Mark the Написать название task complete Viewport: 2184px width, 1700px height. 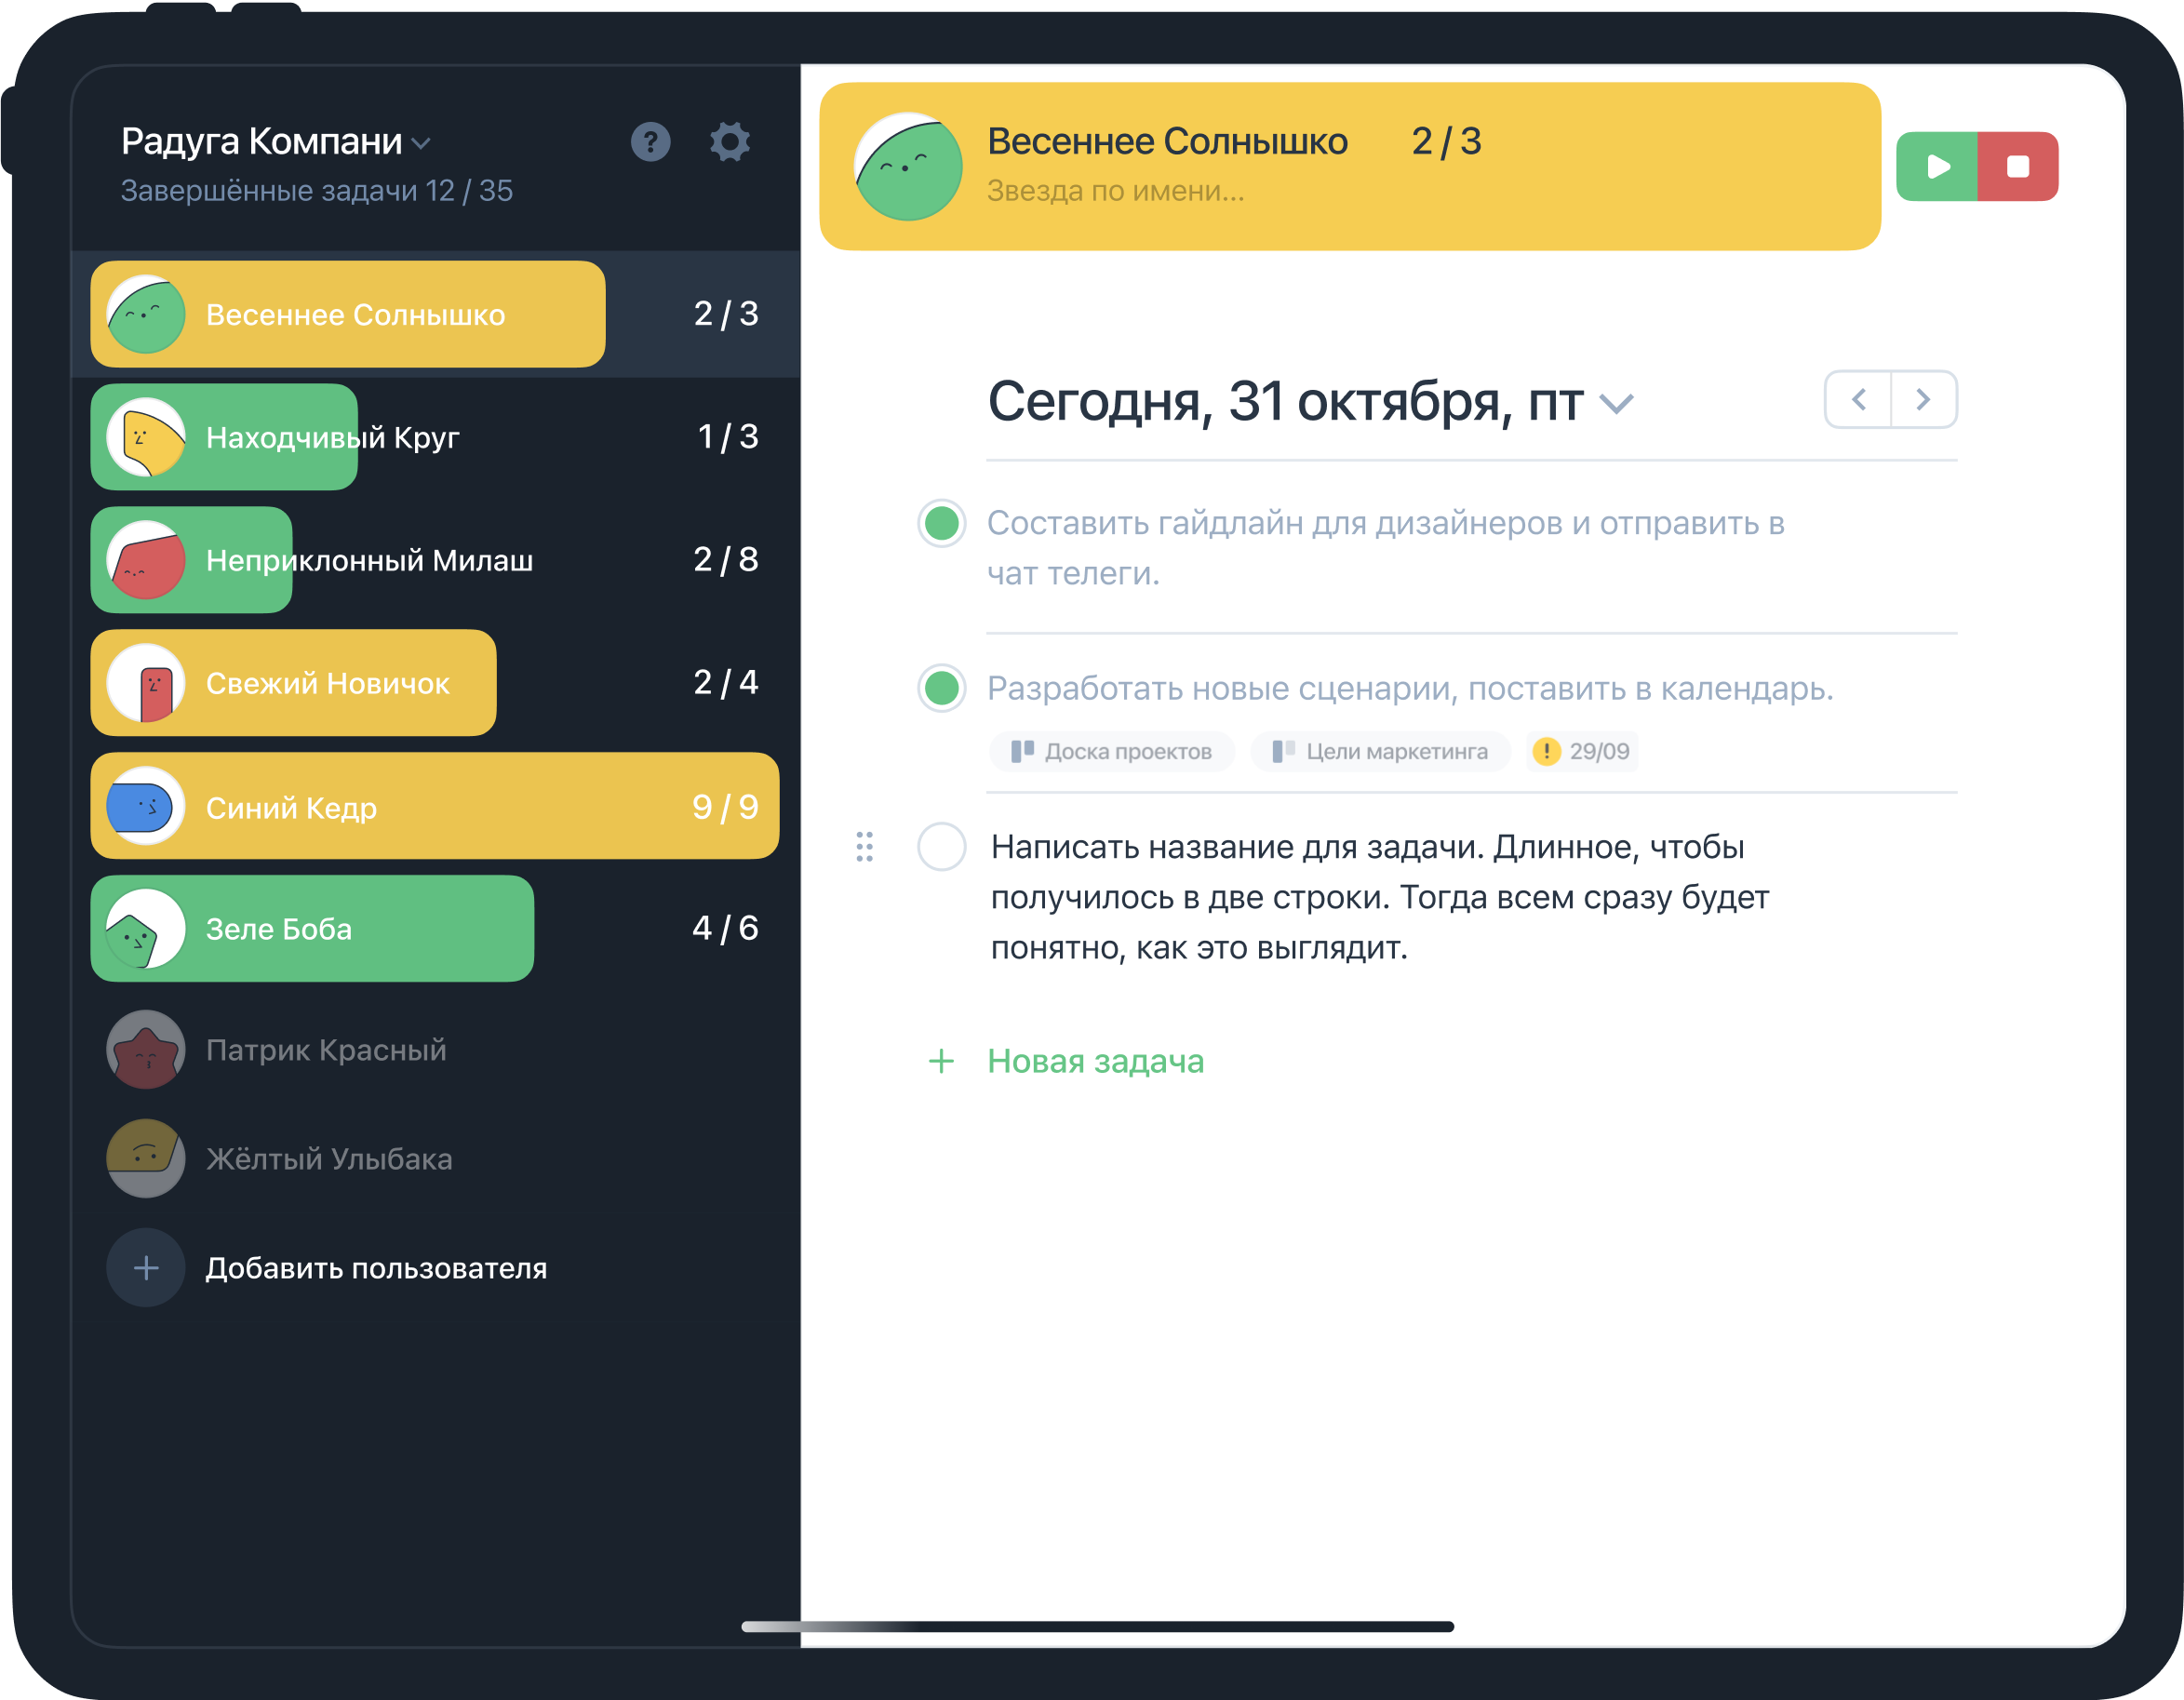[x=941, y=847]
